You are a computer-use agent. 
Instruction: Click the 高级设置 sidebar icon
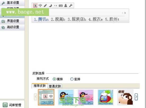3,27
